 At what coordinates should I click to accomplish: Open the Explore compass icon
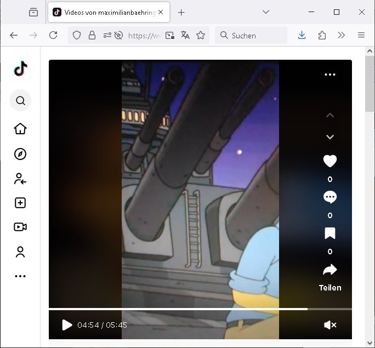(20, 154)
